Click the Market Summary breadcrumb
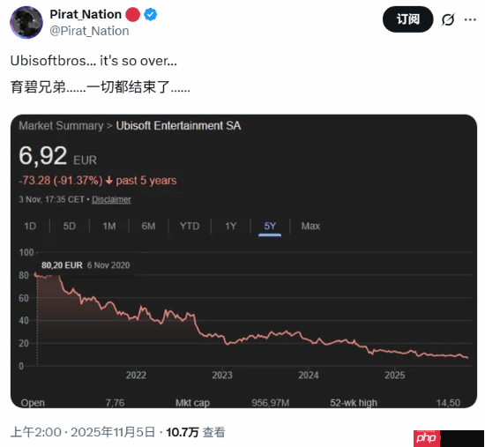The image size is (485, 447). [x=61, y=125]
